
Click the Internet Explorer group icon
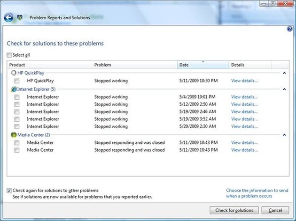[14, 89]
